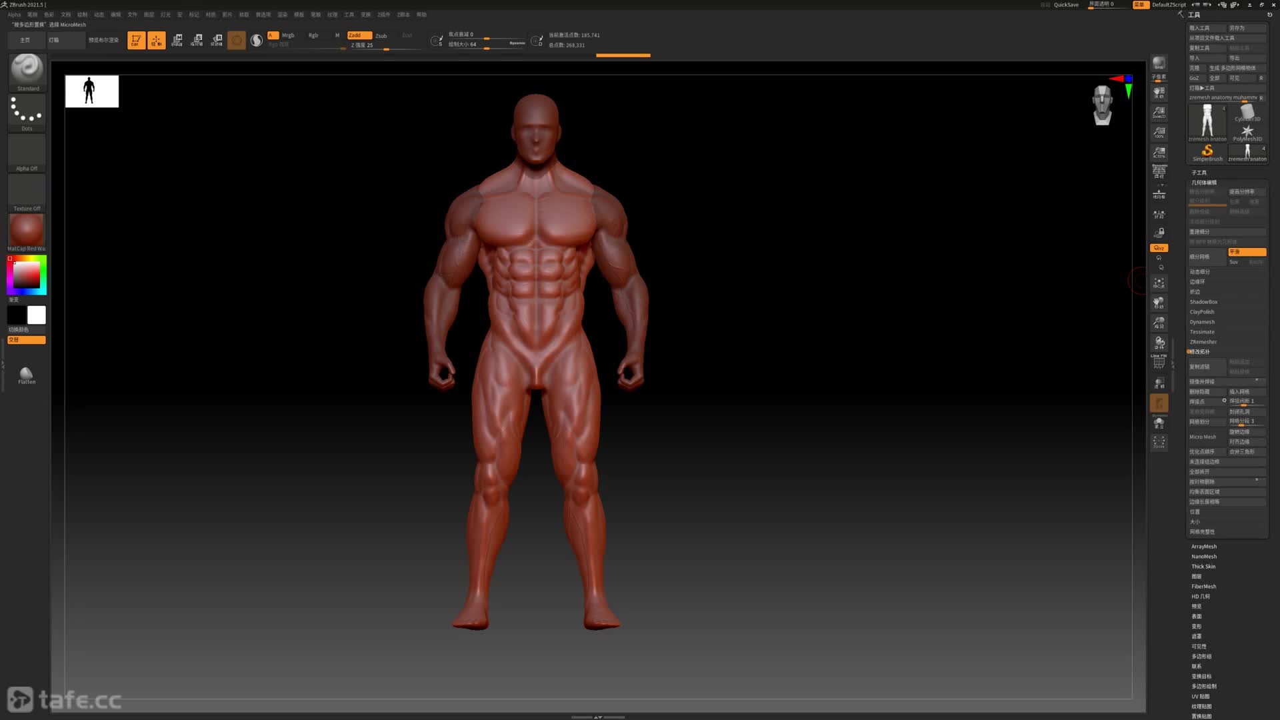The height and width of the screenshot is (720, 1280).
Task: Activate the Scale gizmo button
Action: point(197,40)
